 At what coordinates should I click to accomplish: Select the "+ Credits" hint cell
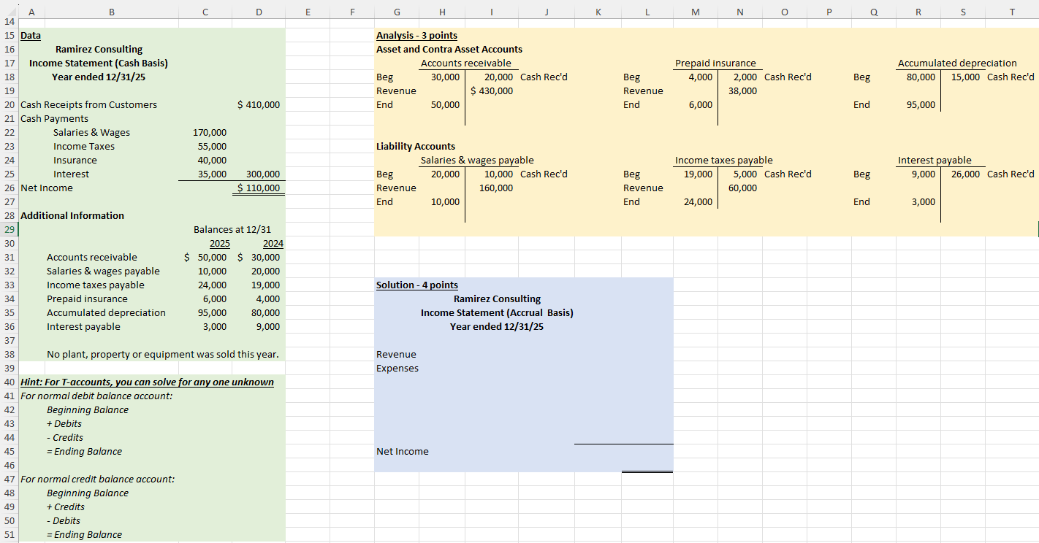click(66, 507)
